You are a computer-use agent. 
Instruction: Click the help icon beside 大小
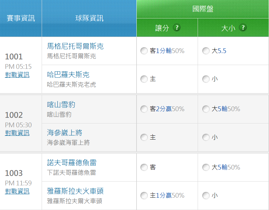242,28
